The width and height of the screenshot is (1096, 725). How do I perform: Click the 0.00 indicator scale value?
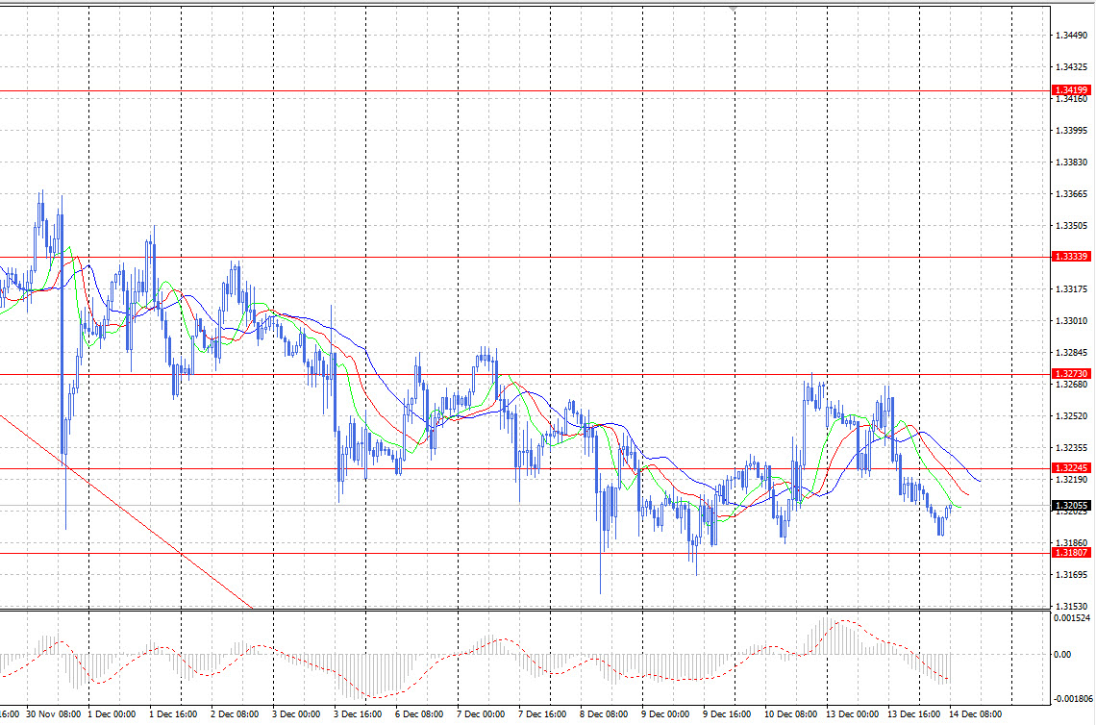click(x=1062, y=655)
